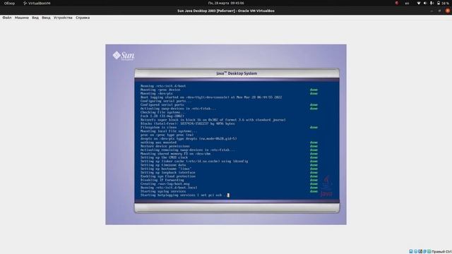Open the date and time clock panel
This screenshot has height=254, width=452.
click(226, 3)
